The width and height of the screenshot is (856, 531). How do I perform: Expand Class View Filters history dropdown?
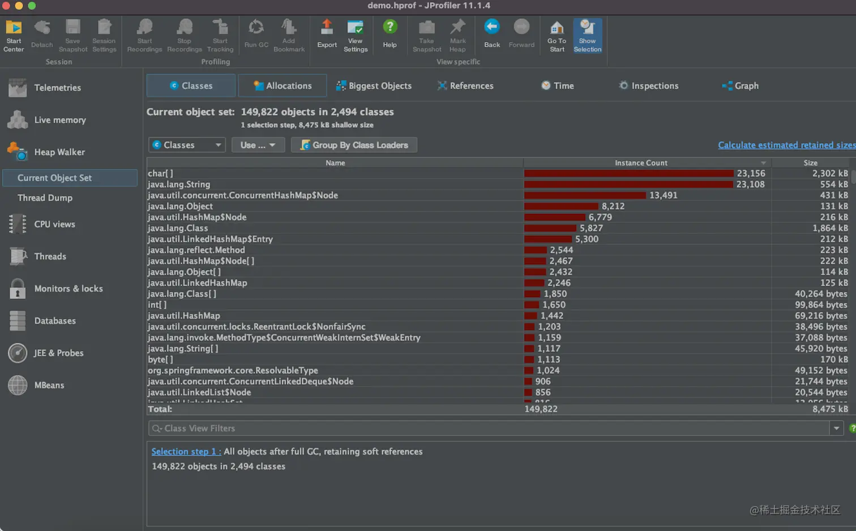(837, 428)
